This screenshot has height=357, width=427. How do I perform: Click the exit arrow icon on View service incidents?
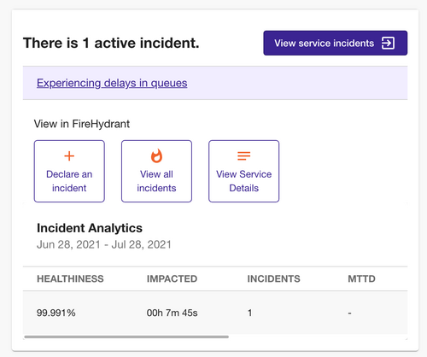388,44
